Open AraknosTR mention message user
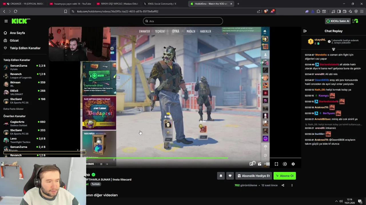The height and width of the screenshot is (205, 366). point(321,140)
